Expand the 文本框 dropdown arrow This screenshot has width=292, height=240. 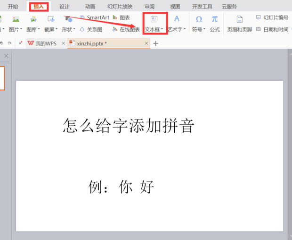tap(162, 29)
